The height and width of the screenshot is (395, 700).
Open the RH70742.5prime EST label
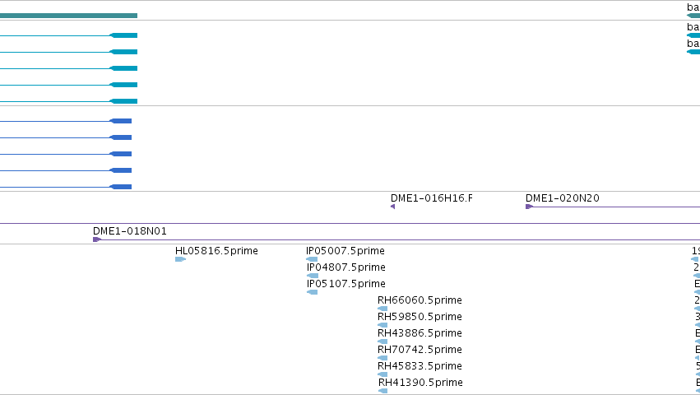coord(420,350)
